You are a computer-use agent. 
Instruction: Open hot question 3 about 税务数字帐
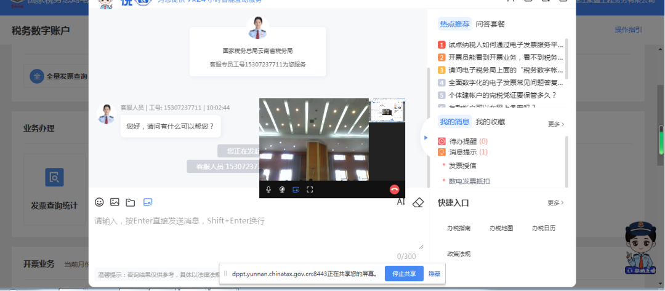pos(501,70)
